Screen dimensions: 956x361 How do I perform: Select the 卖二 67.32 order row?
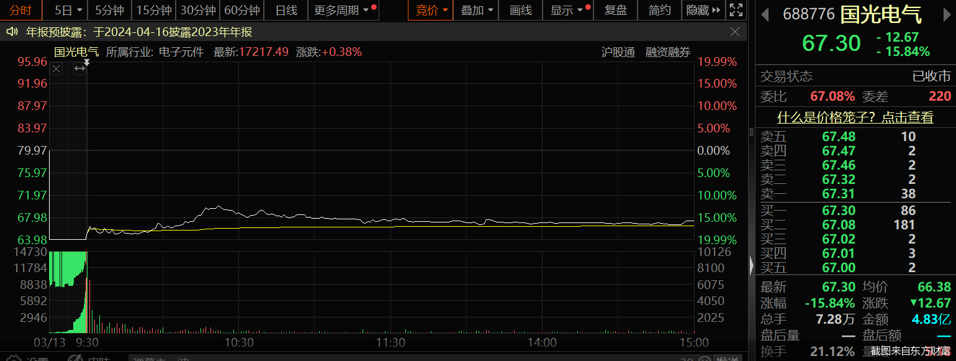click(x=855, y=180)
